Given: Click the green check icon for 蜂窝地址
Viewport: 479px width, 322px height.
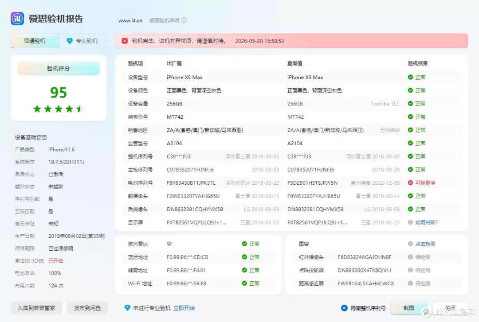Looking at the screenshot, I should (244, 270).
